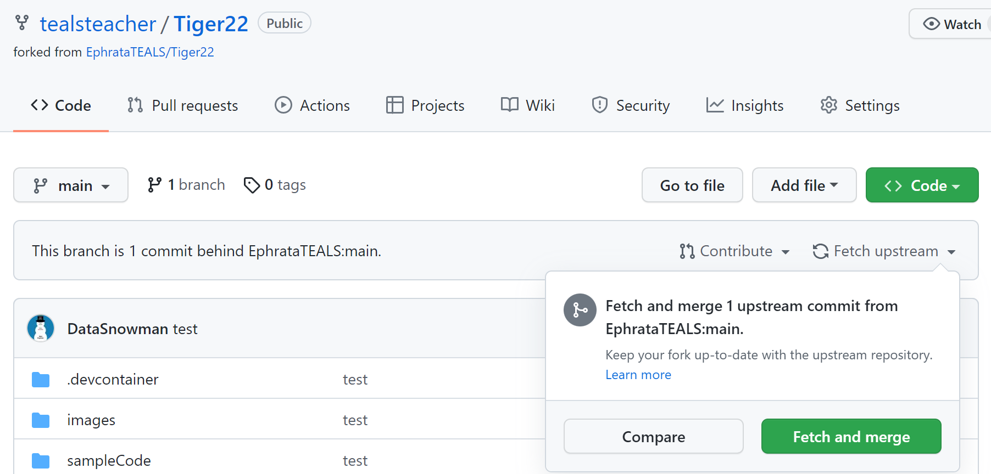Click the code brackets icon on Code tab

[x=40, y=105]
